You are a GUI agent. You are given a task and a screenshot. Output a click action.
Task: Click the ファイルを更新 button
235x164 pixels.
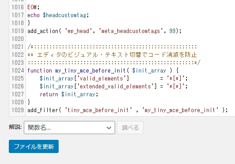34,146
